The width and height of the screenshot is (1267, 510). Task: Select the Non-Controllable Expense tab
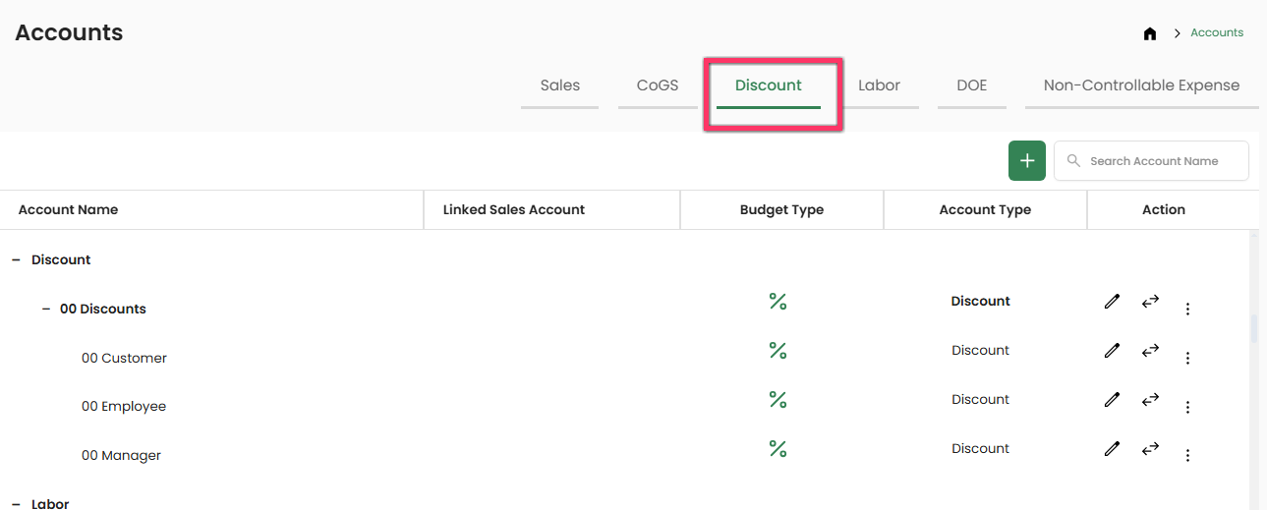(x=1141, y=85)
